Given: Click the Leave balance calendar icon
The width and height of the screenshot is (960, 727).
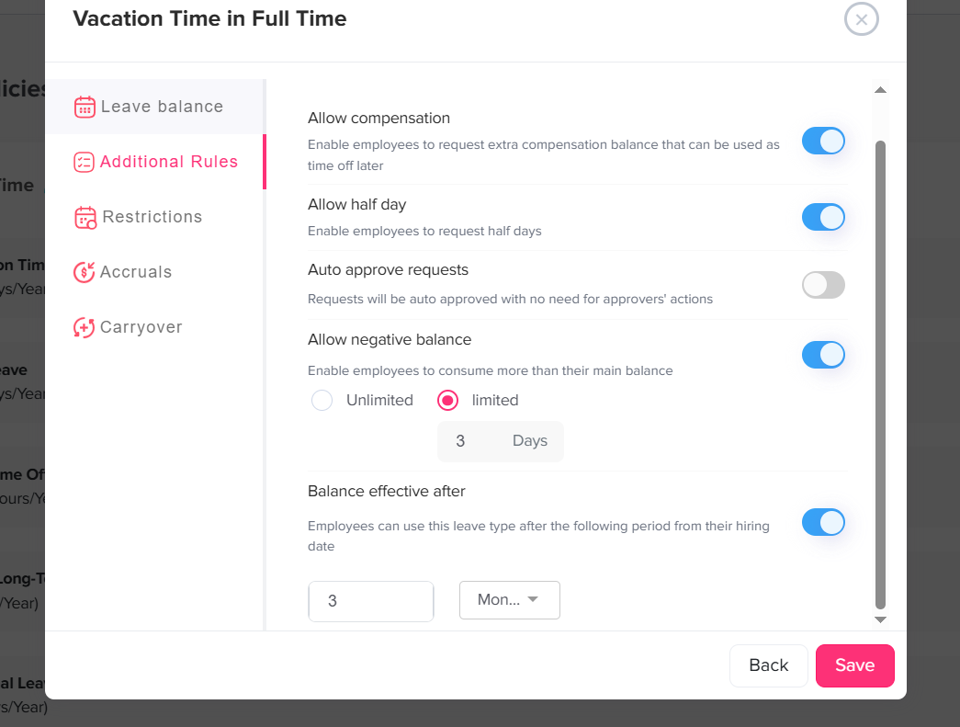Looking at the screenshot, I should 85,107.
